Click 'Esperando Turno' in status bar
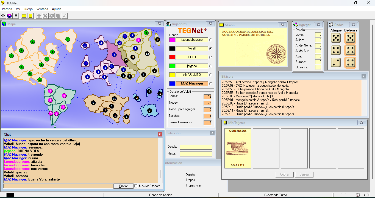This screenshot has width=375, height=198. 276,195
